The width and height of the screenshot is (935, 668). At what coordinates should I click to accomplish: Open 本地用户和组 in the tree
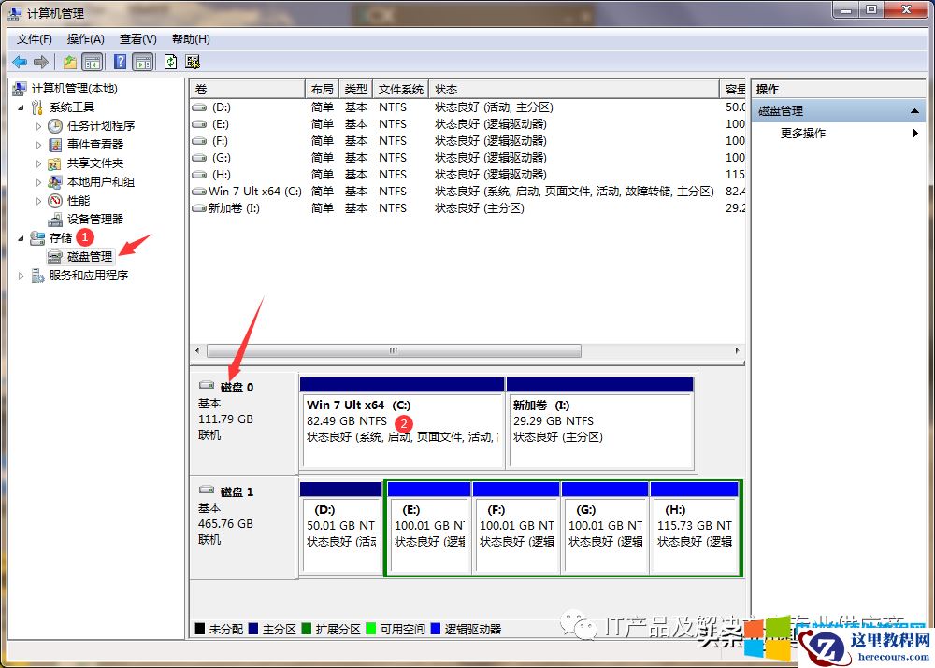[101, 182]
